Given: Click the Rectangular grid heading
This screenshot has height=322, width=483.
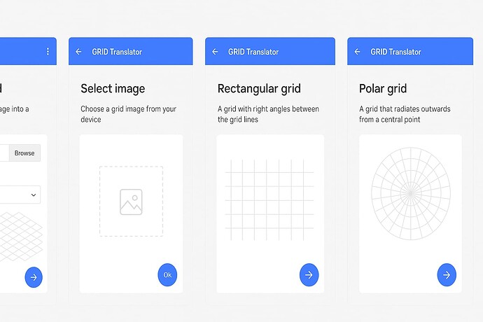Looking at the screenshot, I should click(x=259, y=89).
